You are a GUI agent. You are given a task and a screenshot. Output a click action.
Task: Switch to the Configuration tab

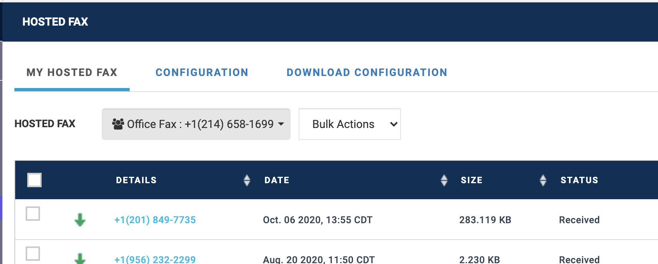[202, 72]
